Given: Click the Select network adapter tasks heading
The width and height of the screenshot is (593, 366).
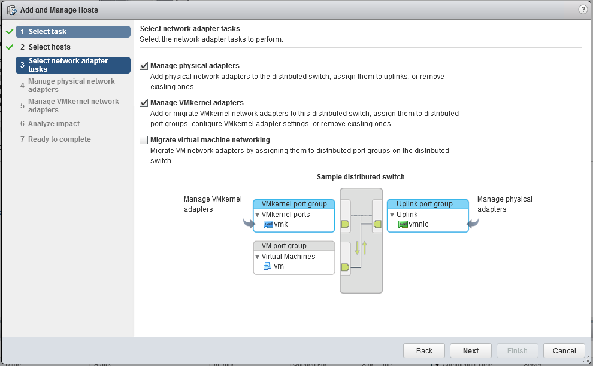Looking at the screenshot, I should point(190,29).
